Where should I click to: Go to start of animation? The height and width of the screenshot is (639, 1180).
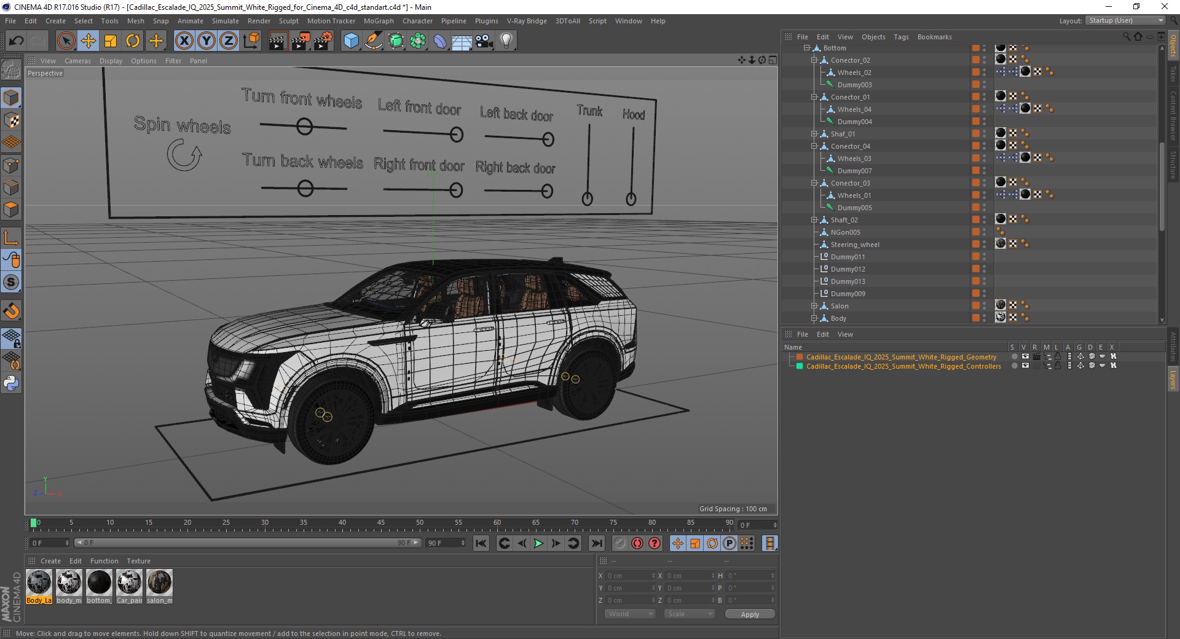click(481, 543)
